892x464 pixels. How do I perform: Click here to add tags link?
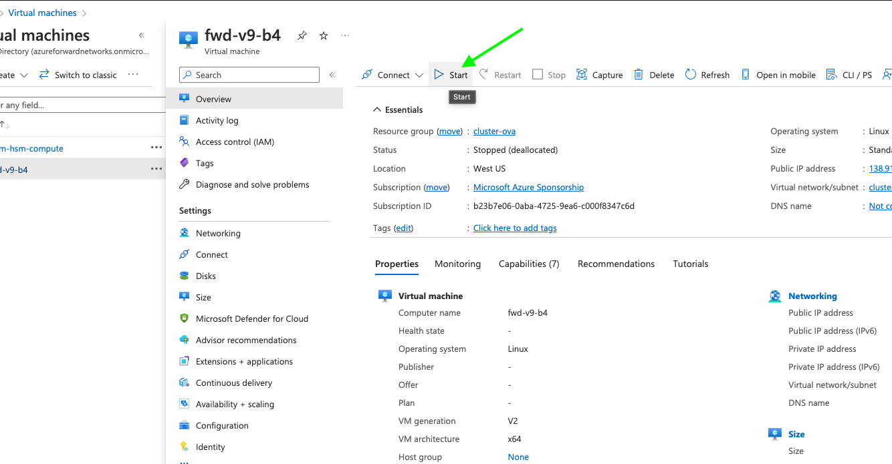pyautogui.click(x=515, y=228)
